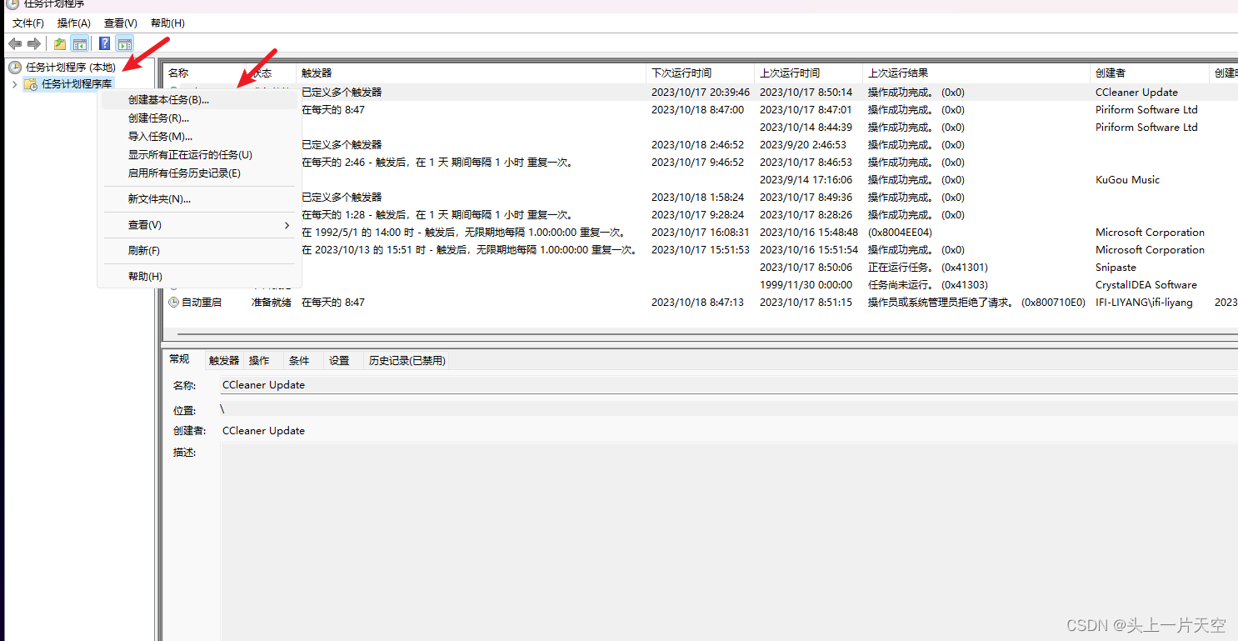Click creator cell KuGou Music

[x=1127, y=180]
